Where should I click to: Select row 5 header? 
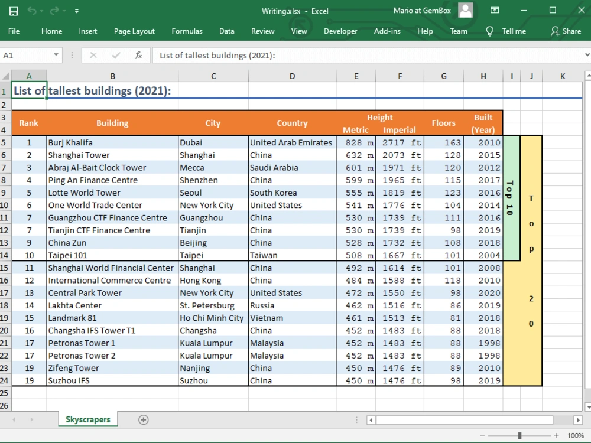5,142
